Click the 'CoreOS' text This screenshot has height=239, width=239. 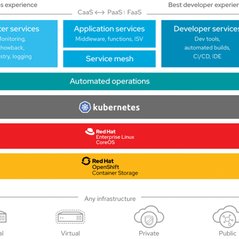[x=105, y=142]
